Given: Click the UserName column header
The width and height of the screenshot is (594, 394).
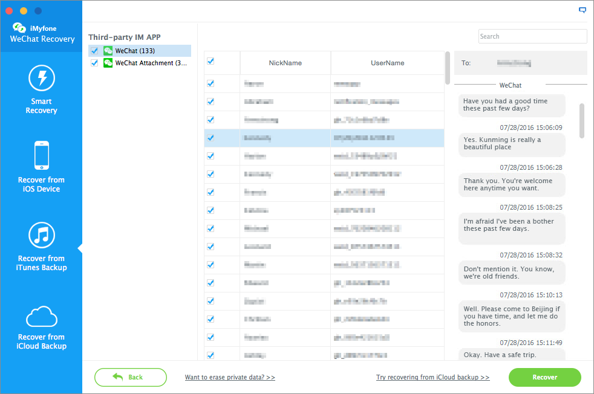Looking at the screenshot, I should pyautogui.click(x=387, y=63).
